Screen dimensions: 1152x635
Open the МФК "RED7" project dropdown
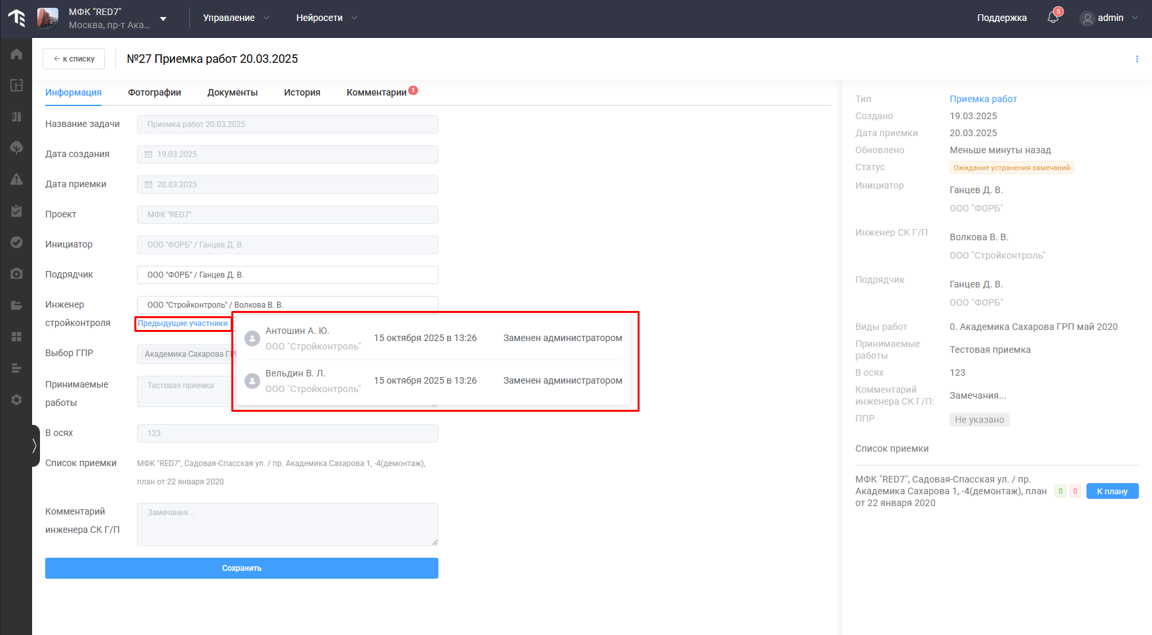click(163, 18)
